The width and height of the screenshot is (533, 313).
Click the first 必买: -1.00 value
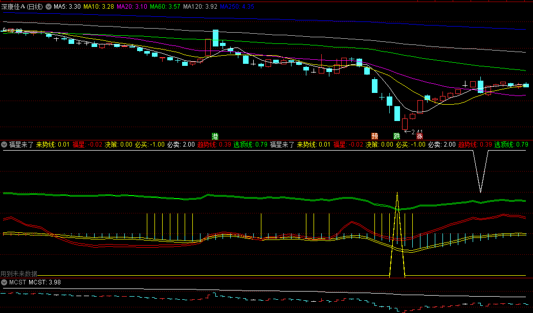point(149,145)
